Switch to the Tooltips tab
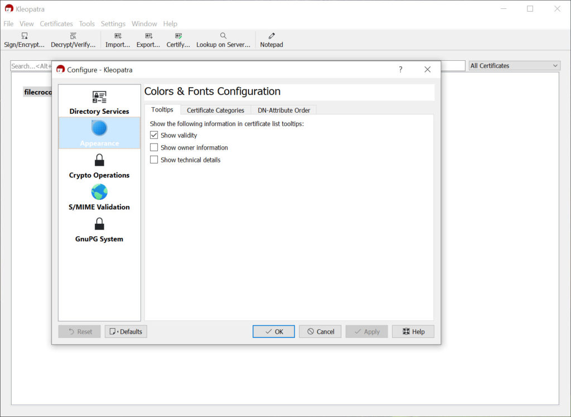This screenshot has height=417, width=571. click(162, 110)
